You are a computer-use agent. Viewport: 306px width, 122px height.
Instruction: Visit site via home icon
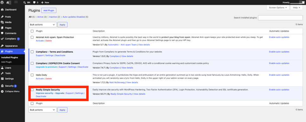(8, 2)
